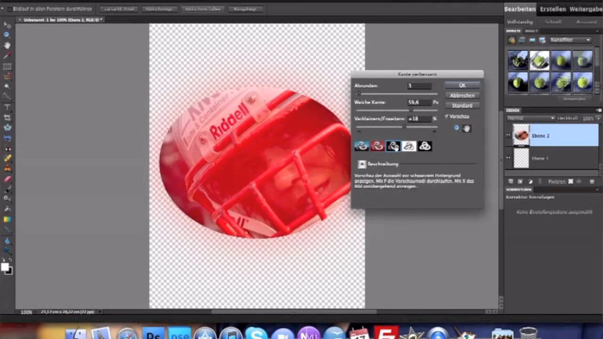Switch to the Weitergeben tab

[586, 9]
